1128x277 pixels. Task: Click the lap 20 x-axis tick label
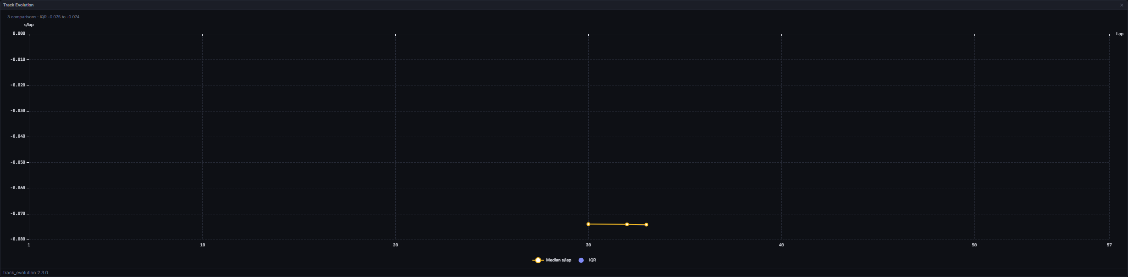(x=395, y=245)
